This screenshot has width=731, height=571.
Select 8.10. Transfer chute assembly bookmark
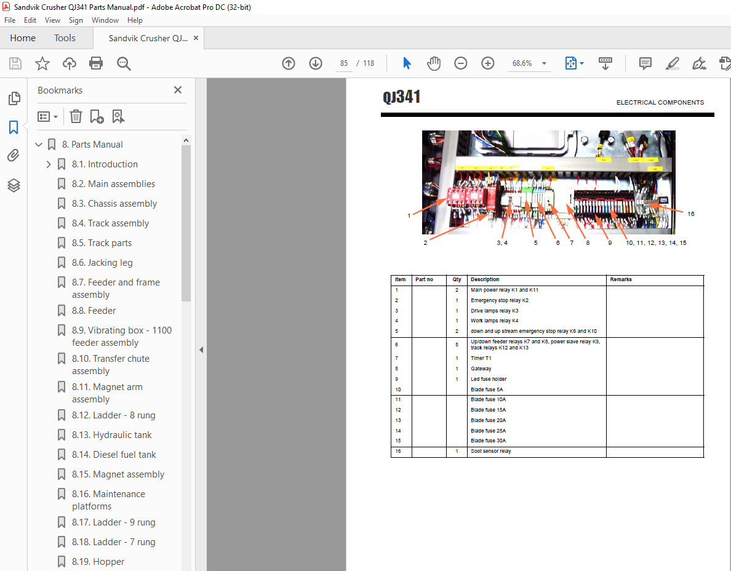(111, 364)
